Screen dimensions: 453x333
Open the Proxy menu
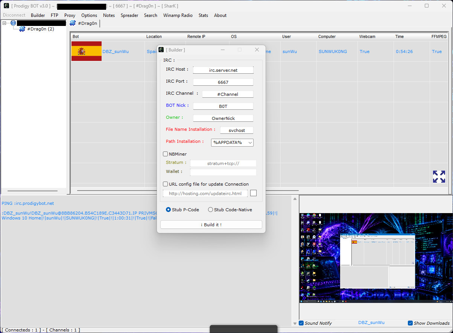coord(70,15)
